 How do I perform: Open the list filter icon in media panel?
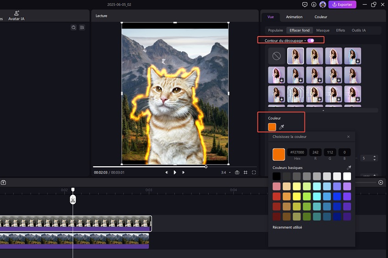(x=82, y=27)
